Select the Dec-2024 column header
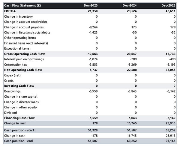This screenshot has height=147, width=180. (130, 6)
